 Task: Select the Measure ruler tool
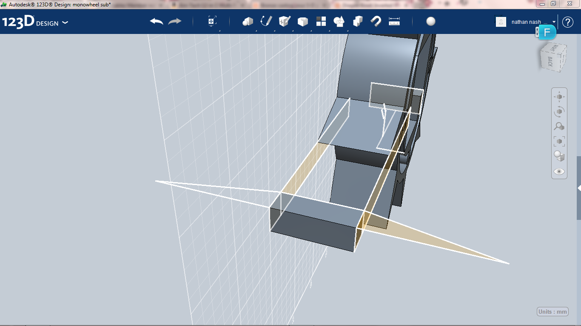pyautogui.click(x=394, y=21)
